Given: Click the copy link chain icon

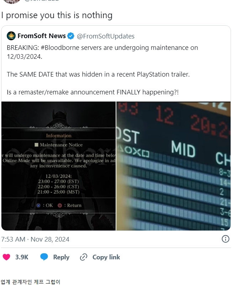Looking at the screenshot, I should coord(84,257).
